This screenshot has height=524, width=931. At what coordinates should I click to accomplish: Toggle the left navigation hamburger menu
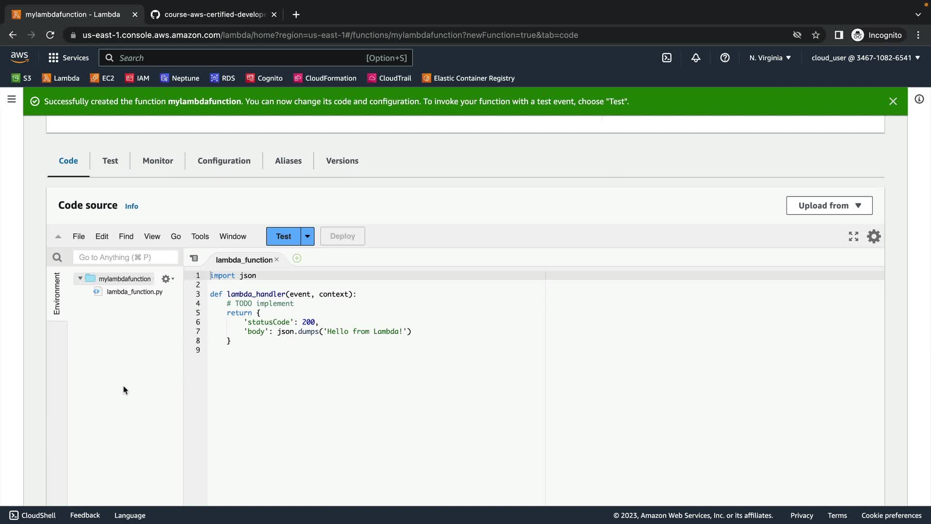[x=12, y=99]
